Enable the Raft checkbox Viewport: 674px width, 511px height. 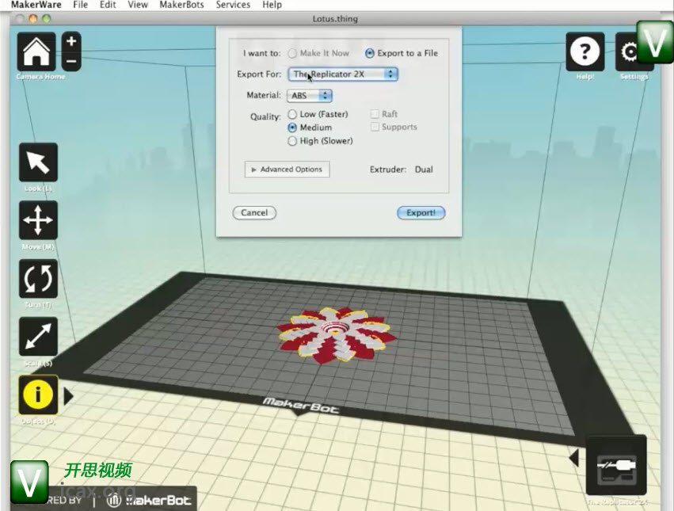(x=375, y=115)
